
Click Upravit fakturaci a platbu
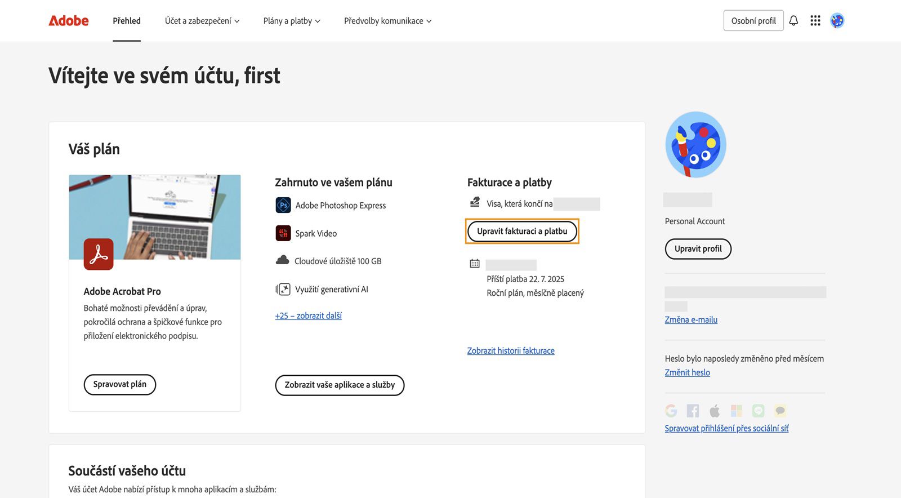[521, 231]
